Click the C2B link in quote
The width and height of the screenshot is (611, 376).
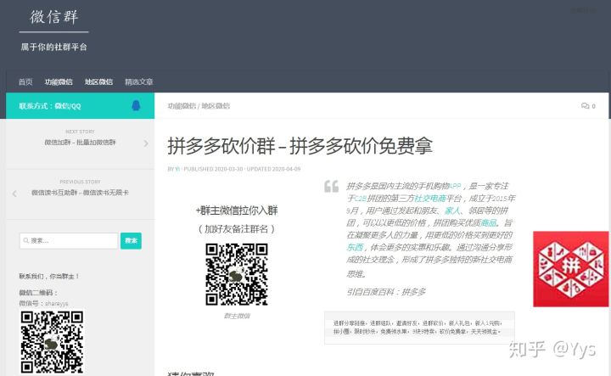361,199
